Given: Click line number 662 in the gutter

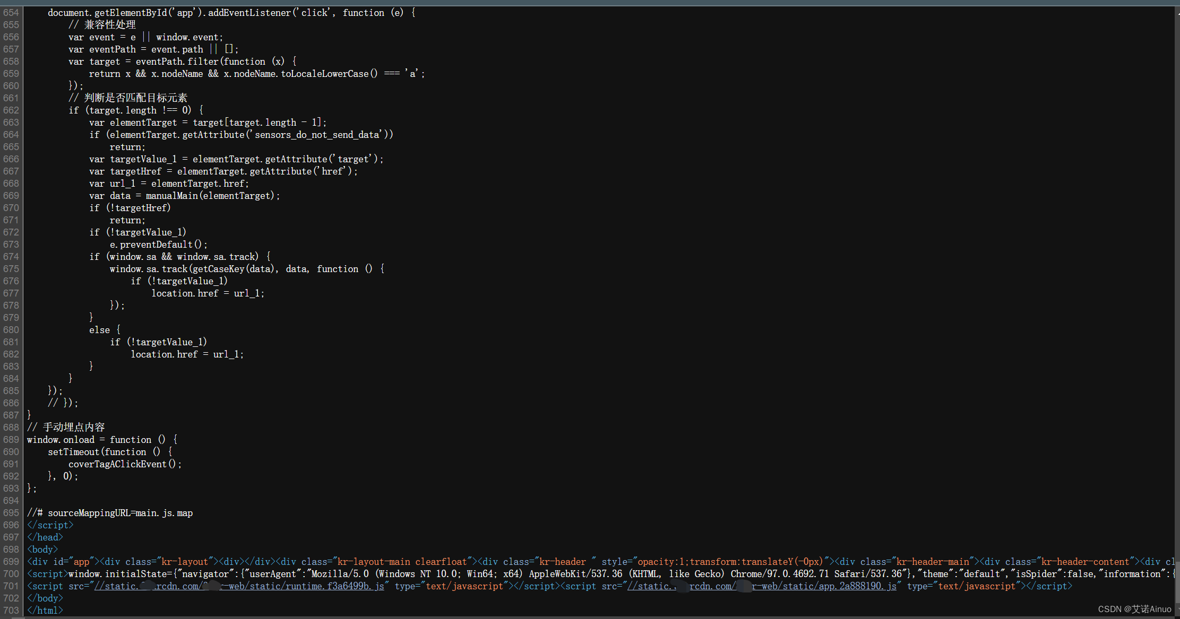Looking at the screenshot, I should pos(11,110).
